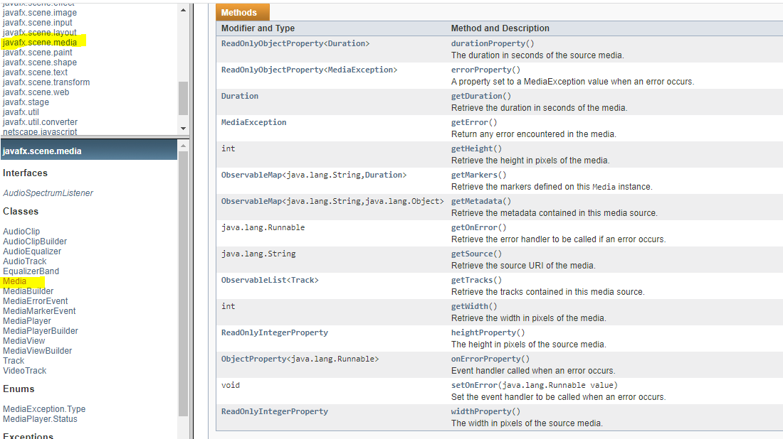
Task: Open the javafx.scene.image package link
Action: 40,13
